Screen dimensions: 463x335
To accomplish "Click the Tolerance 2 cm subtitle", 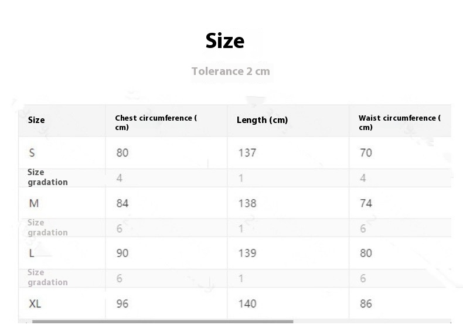I will point(230,71).
